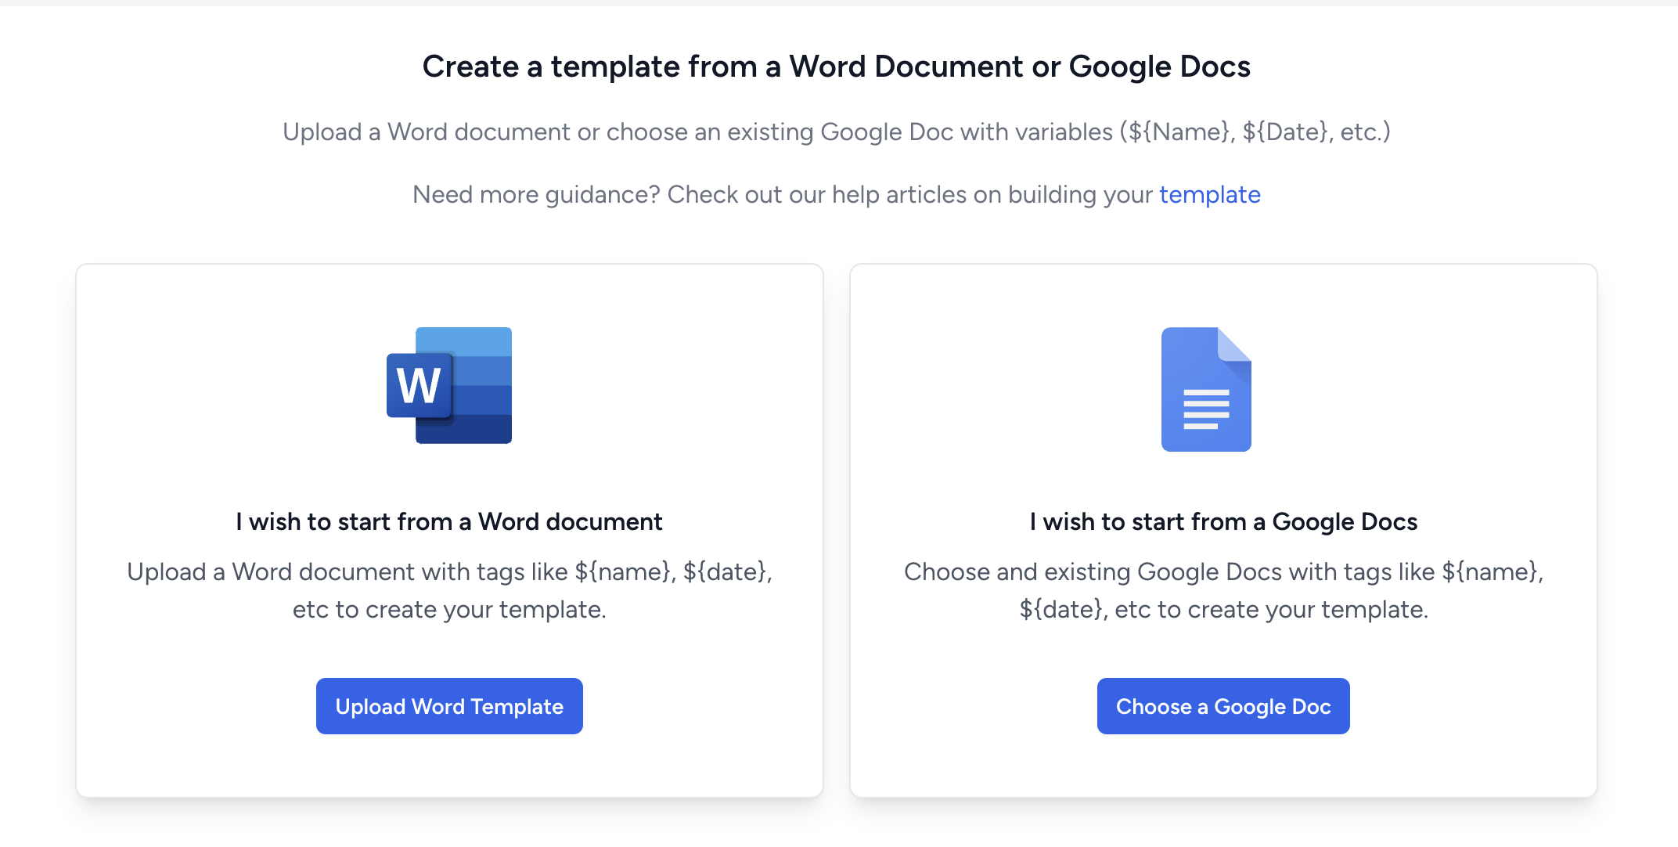Screen dimensions: 1678x847
Task: Click the main 'Create a template from a Word Document' title
Action: click(x=837, y=67)
